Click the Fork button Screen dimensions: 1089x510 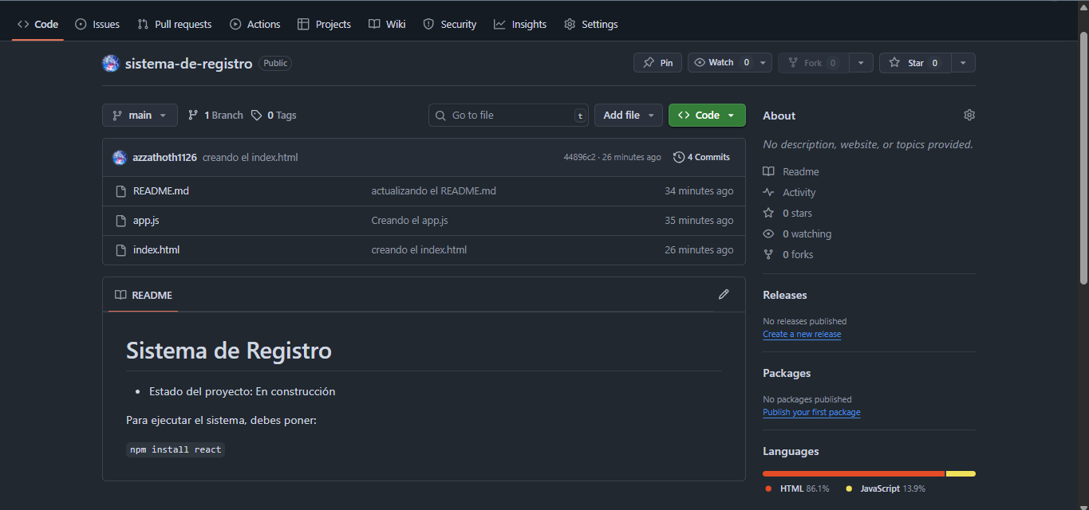(x=813, y=63)
